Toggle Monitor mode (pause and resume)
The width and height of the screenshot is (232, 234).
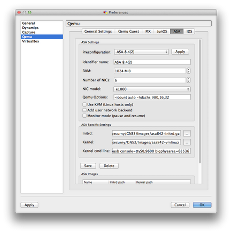pos(84,116)
